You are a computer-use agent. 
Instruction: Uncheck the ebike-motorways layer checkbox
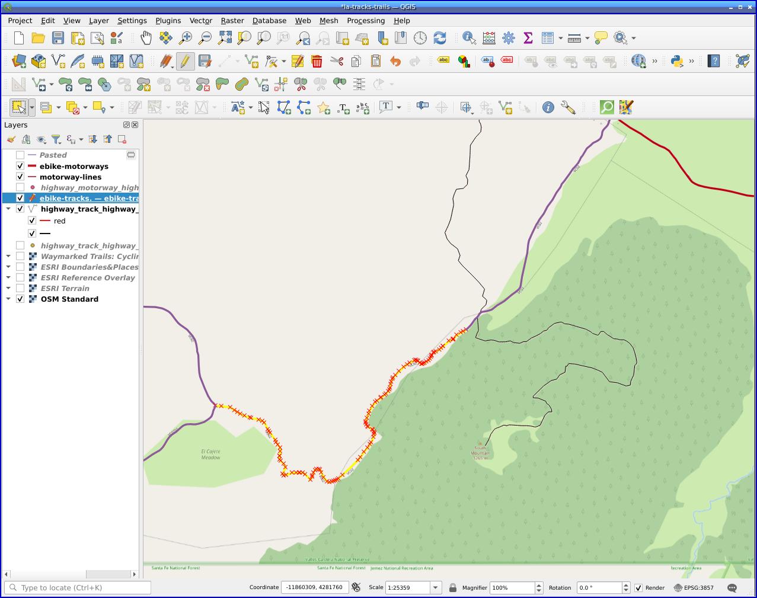[20, 167]
